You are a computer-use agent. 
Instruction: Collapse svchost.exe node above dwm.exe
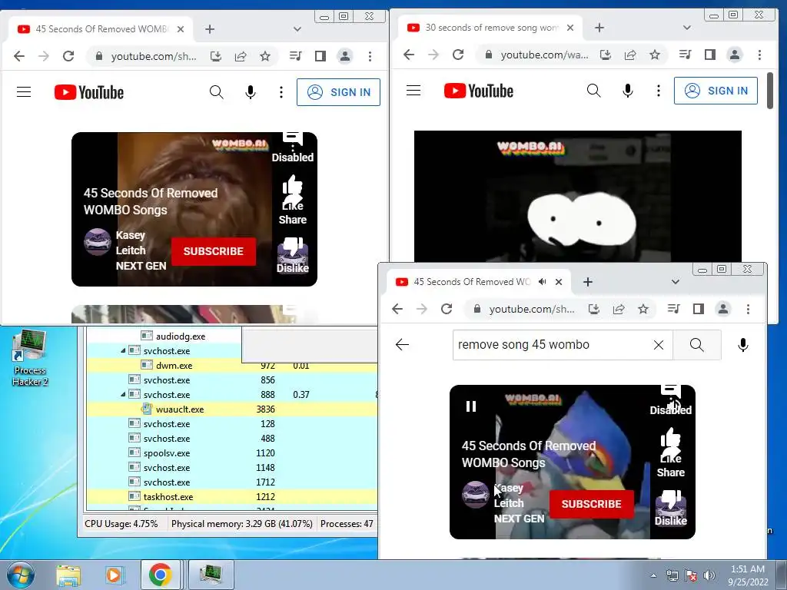pyautogui.click(x=123, y=350)
